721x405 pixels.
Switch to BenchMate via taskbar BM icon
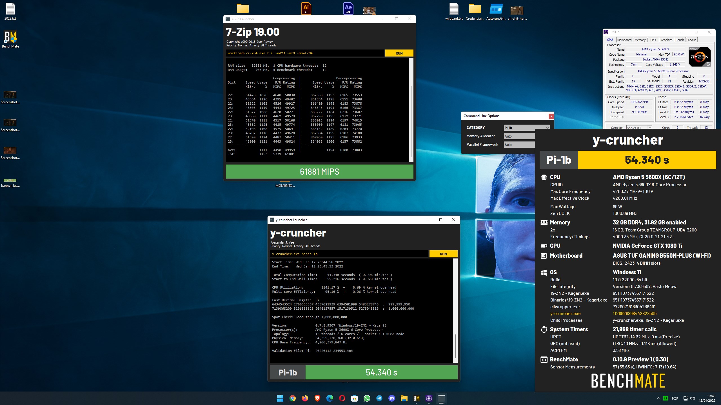pyautogui.click(x=416, y=398)
